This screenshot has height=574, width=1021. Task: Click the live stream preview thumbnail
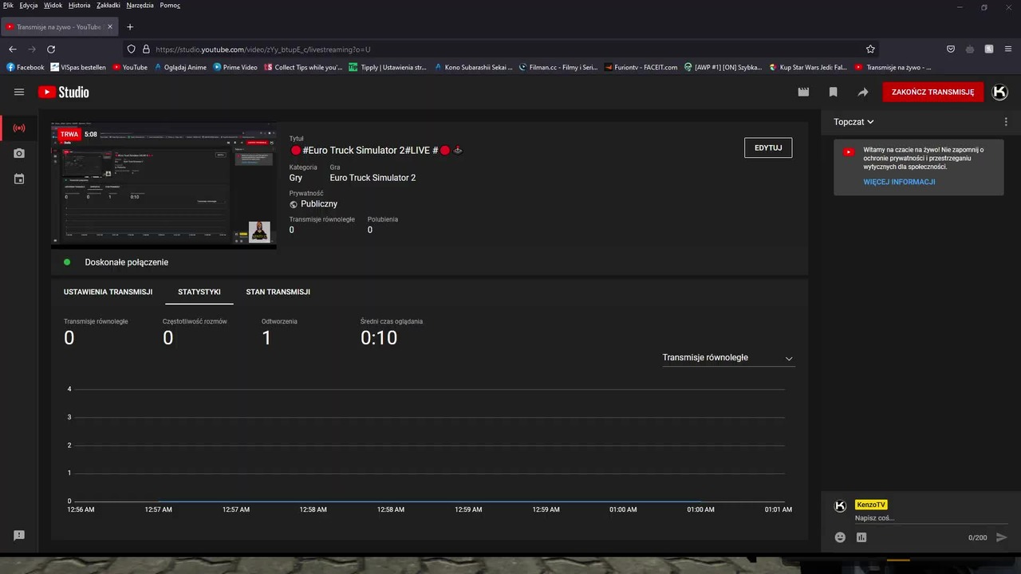tap(164, 185)
